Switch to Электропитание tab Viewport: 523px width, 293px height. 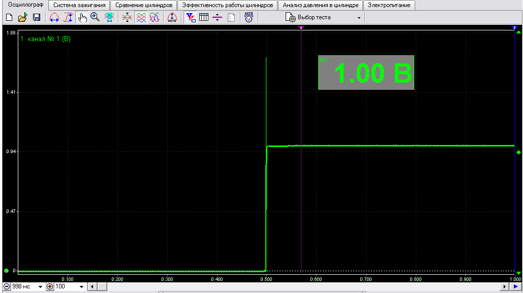389,5
